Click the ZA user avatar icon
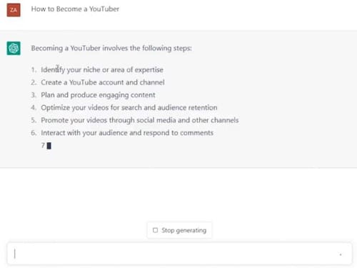This screenshot has width=357, height=268. (x=14, y=10)
